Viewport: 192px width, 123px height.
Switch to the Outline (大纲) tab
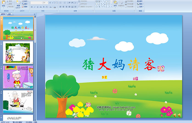pyautogui.click(x=9, y=14)
